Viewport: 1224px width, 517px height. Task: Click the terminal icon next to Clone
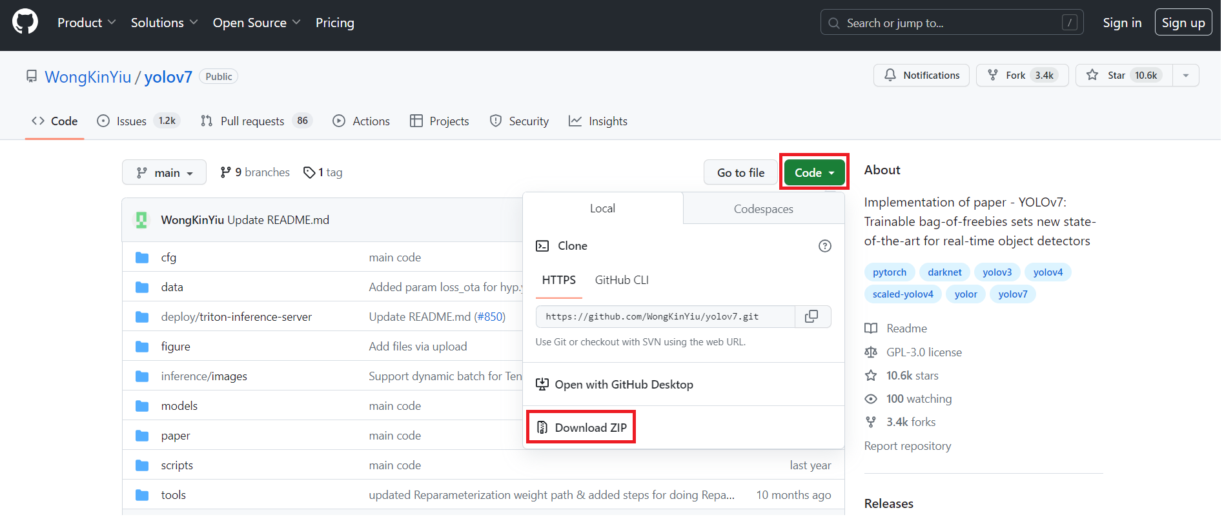[x=542, y=246]
